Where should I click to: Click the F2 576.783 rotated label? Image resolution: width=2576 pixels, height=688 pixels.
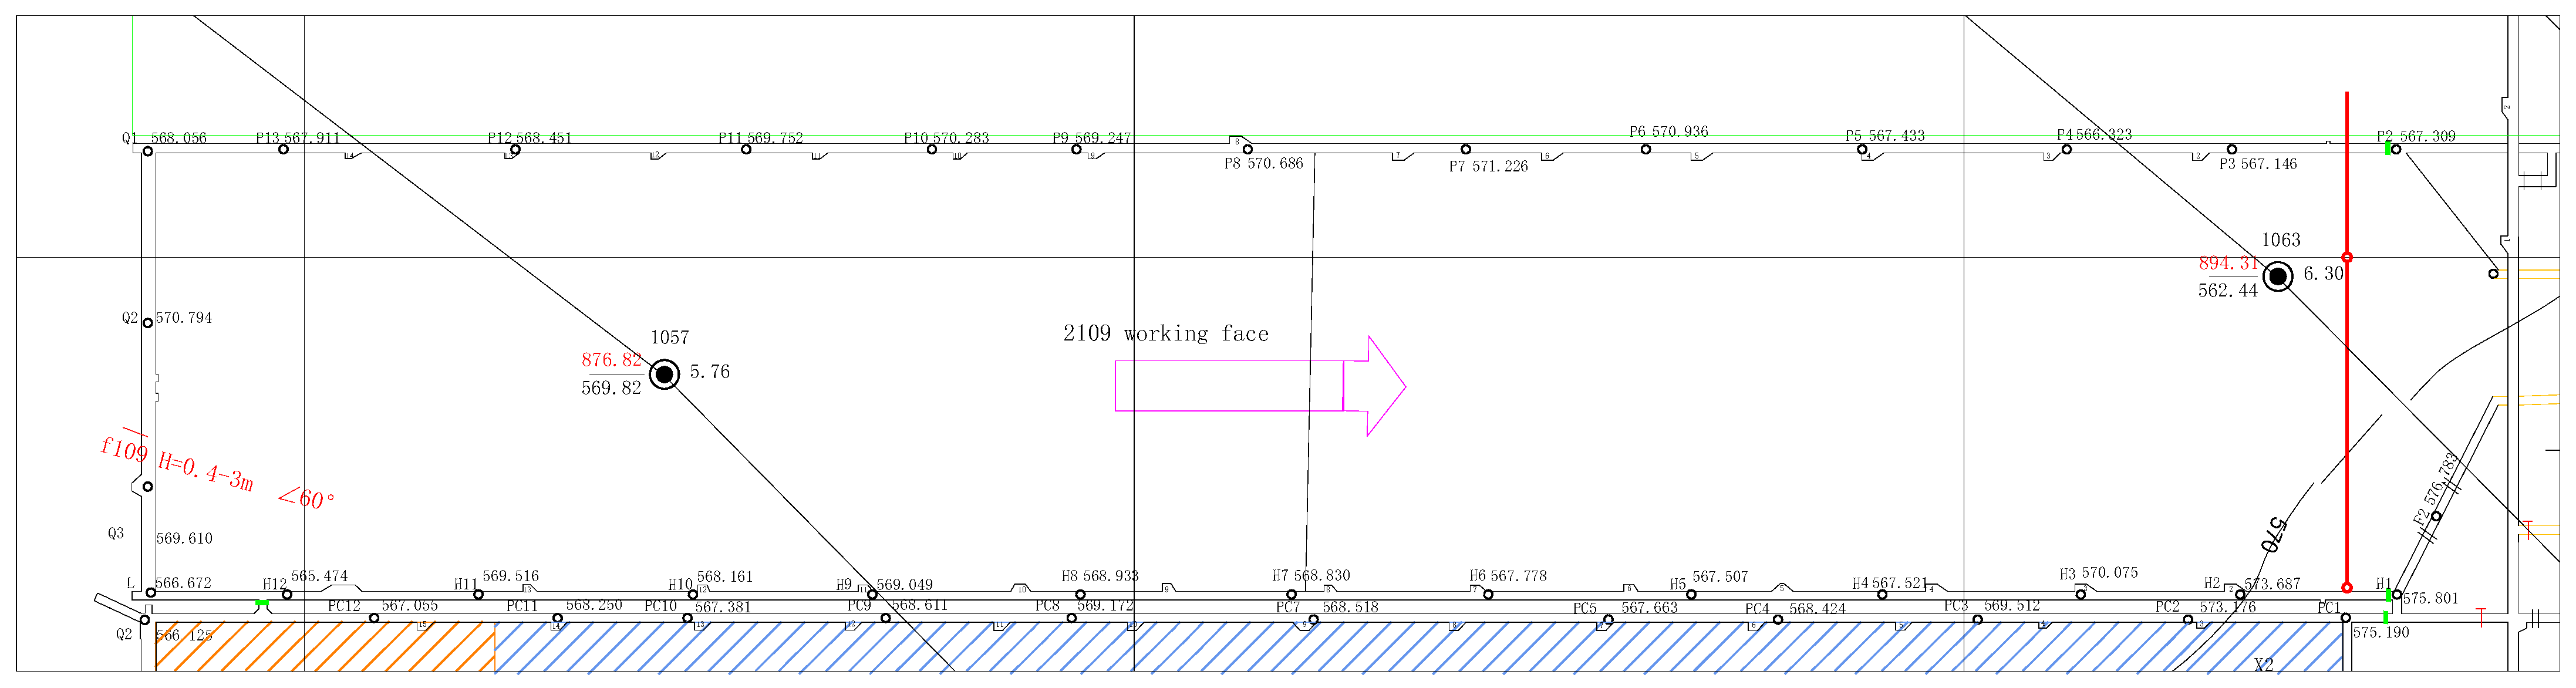[2436, 489]
